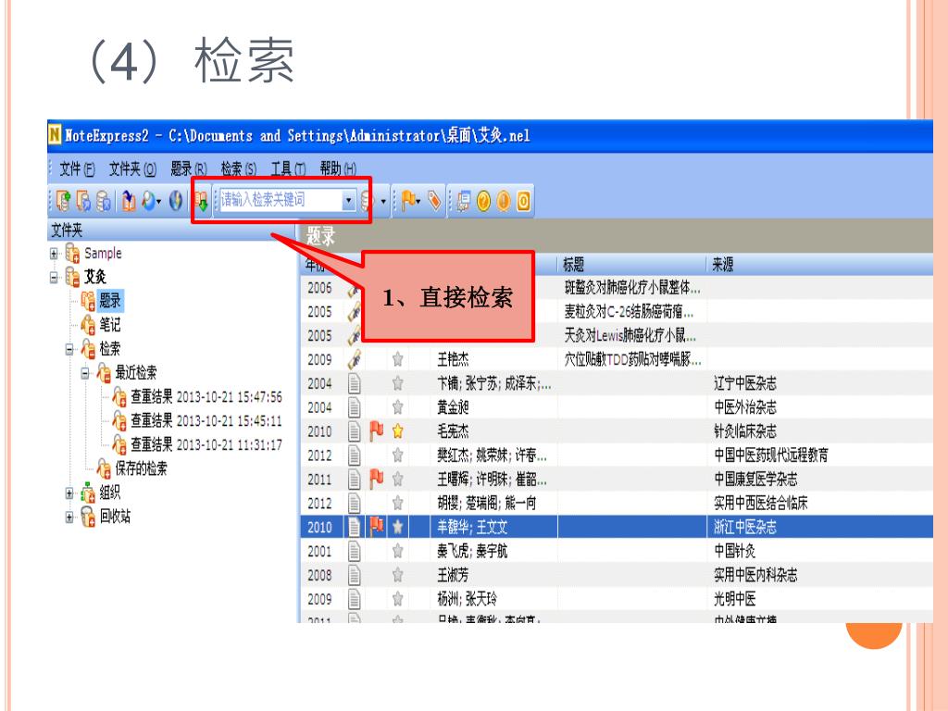The image size is (948, 711).
Task: Open the flag marker dropdown arrow
Action: coord(418,200)
